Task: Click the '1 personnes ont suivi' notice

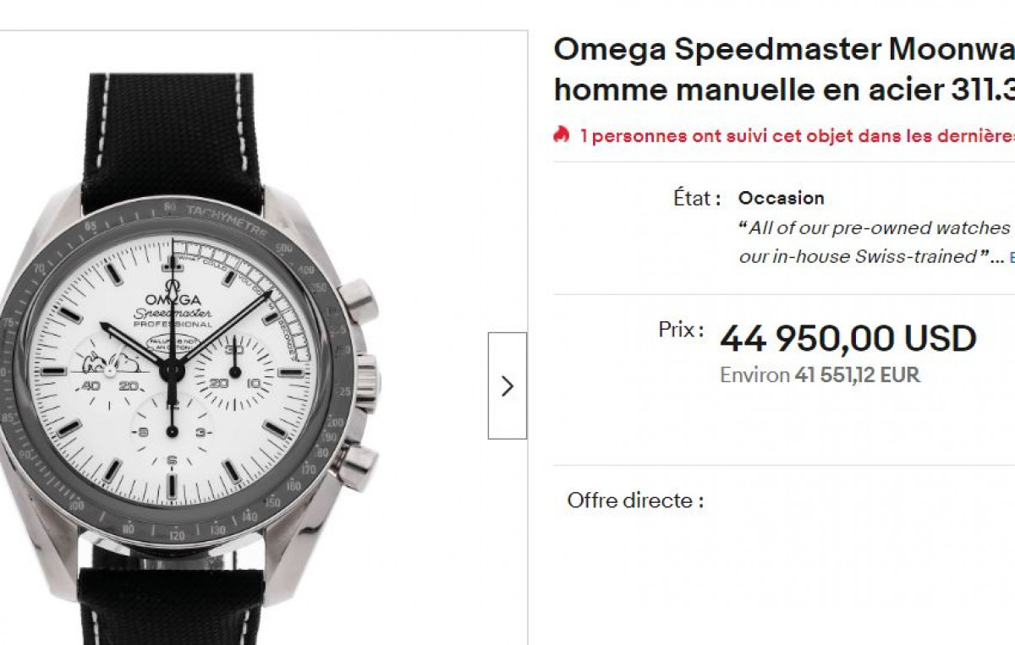Action: (795, 136)
